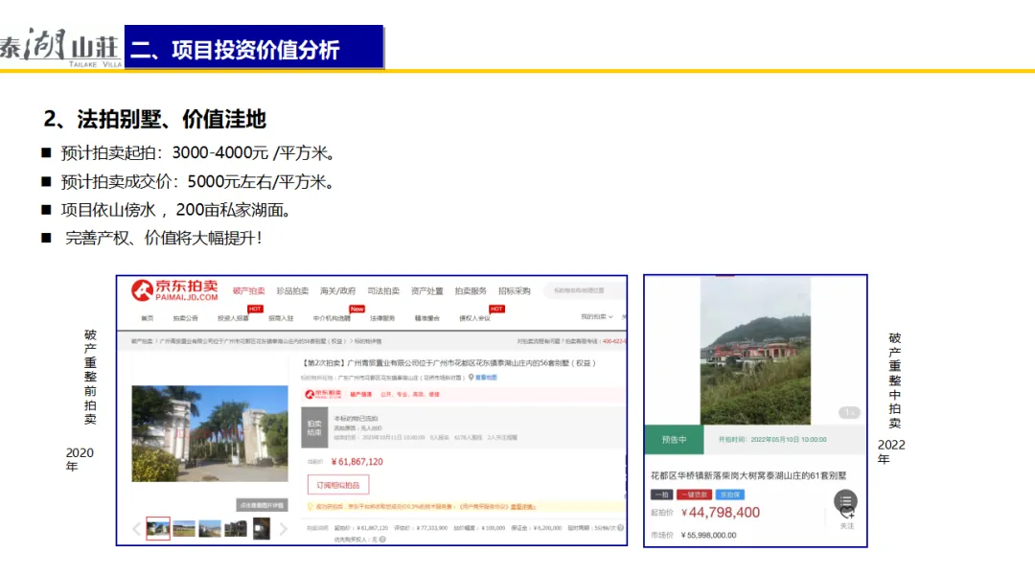
Task: Click the hillside villa photo in the 2022 listing
Action: tap(755, 351)
